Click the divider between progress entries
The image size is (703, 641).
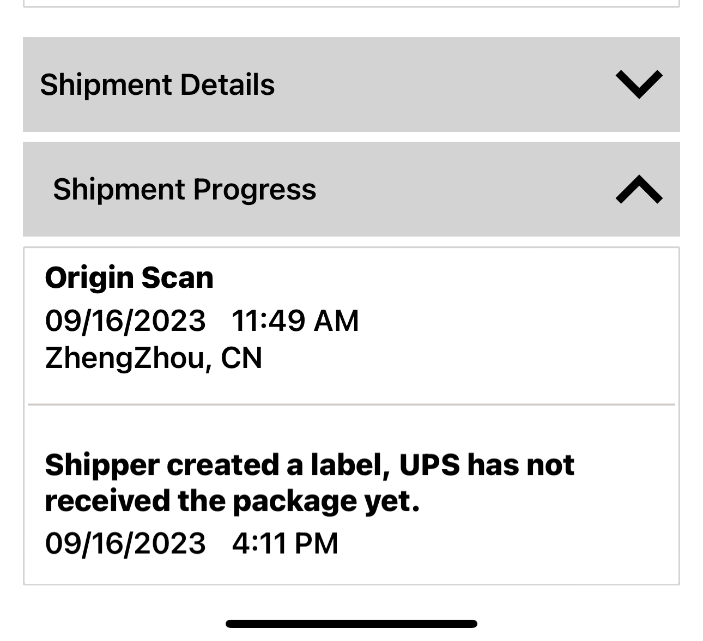351,405
